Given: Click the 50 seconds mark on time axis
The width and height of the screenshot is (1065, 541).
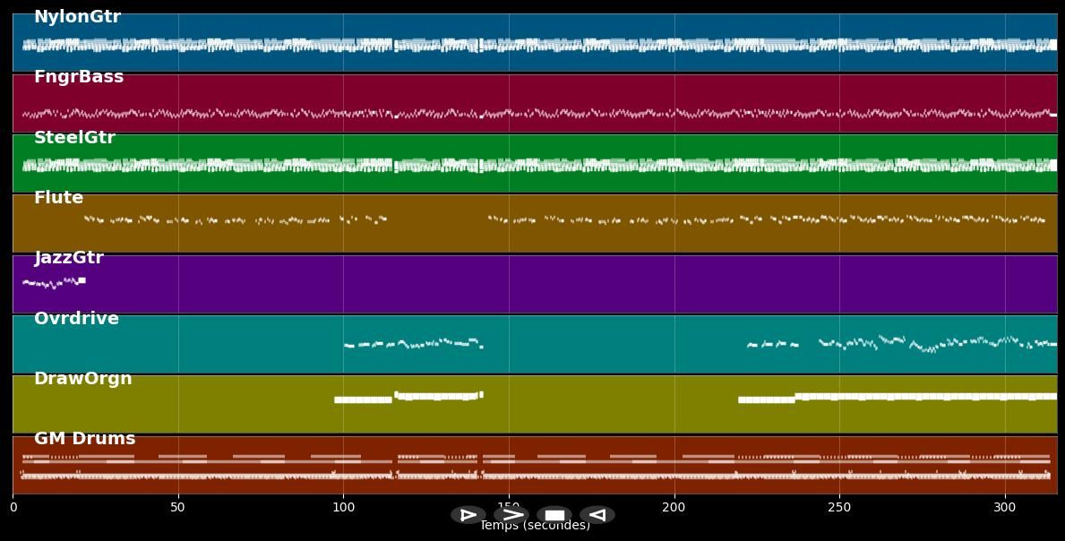Looking at the screenshot, I should click(178, 508).
